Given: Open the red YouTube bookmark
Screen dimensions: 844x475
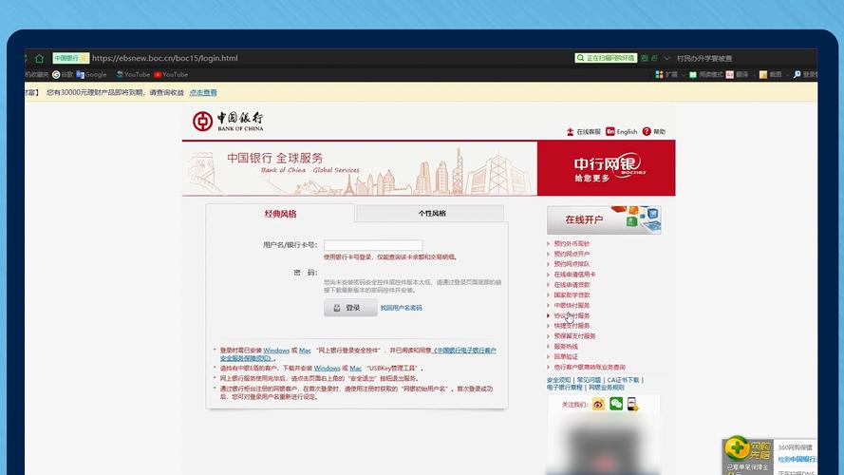Looking at the screenshot, I should click(171, 75).
